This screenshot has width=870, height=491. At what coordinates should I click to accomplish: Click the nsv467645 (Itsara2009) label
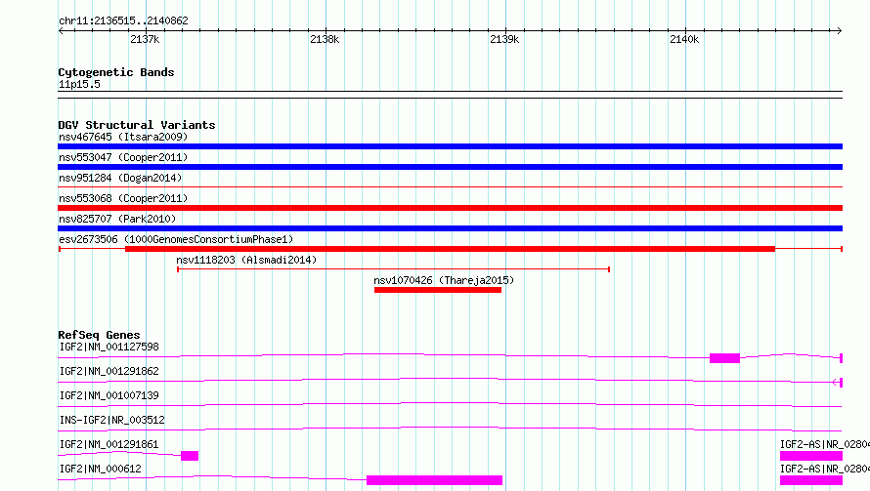(123, 137)
